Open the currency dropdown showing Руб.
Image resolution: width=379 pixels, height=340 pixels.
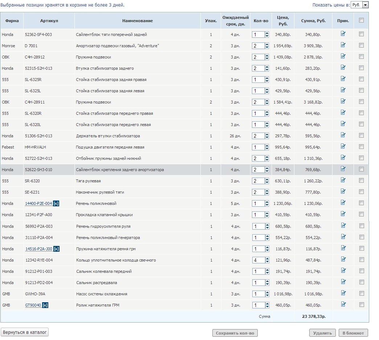(x=360, y=5)
